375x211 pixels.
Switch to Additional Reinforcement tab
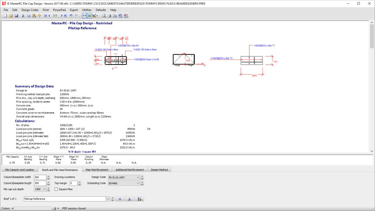pyautogui.click(x=130, y=170)
